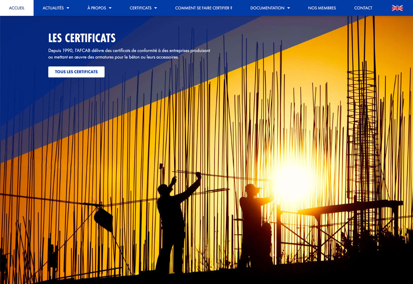Visit the Nos membres page
Viewport: 413px width, 284px height.
[322, 8]
